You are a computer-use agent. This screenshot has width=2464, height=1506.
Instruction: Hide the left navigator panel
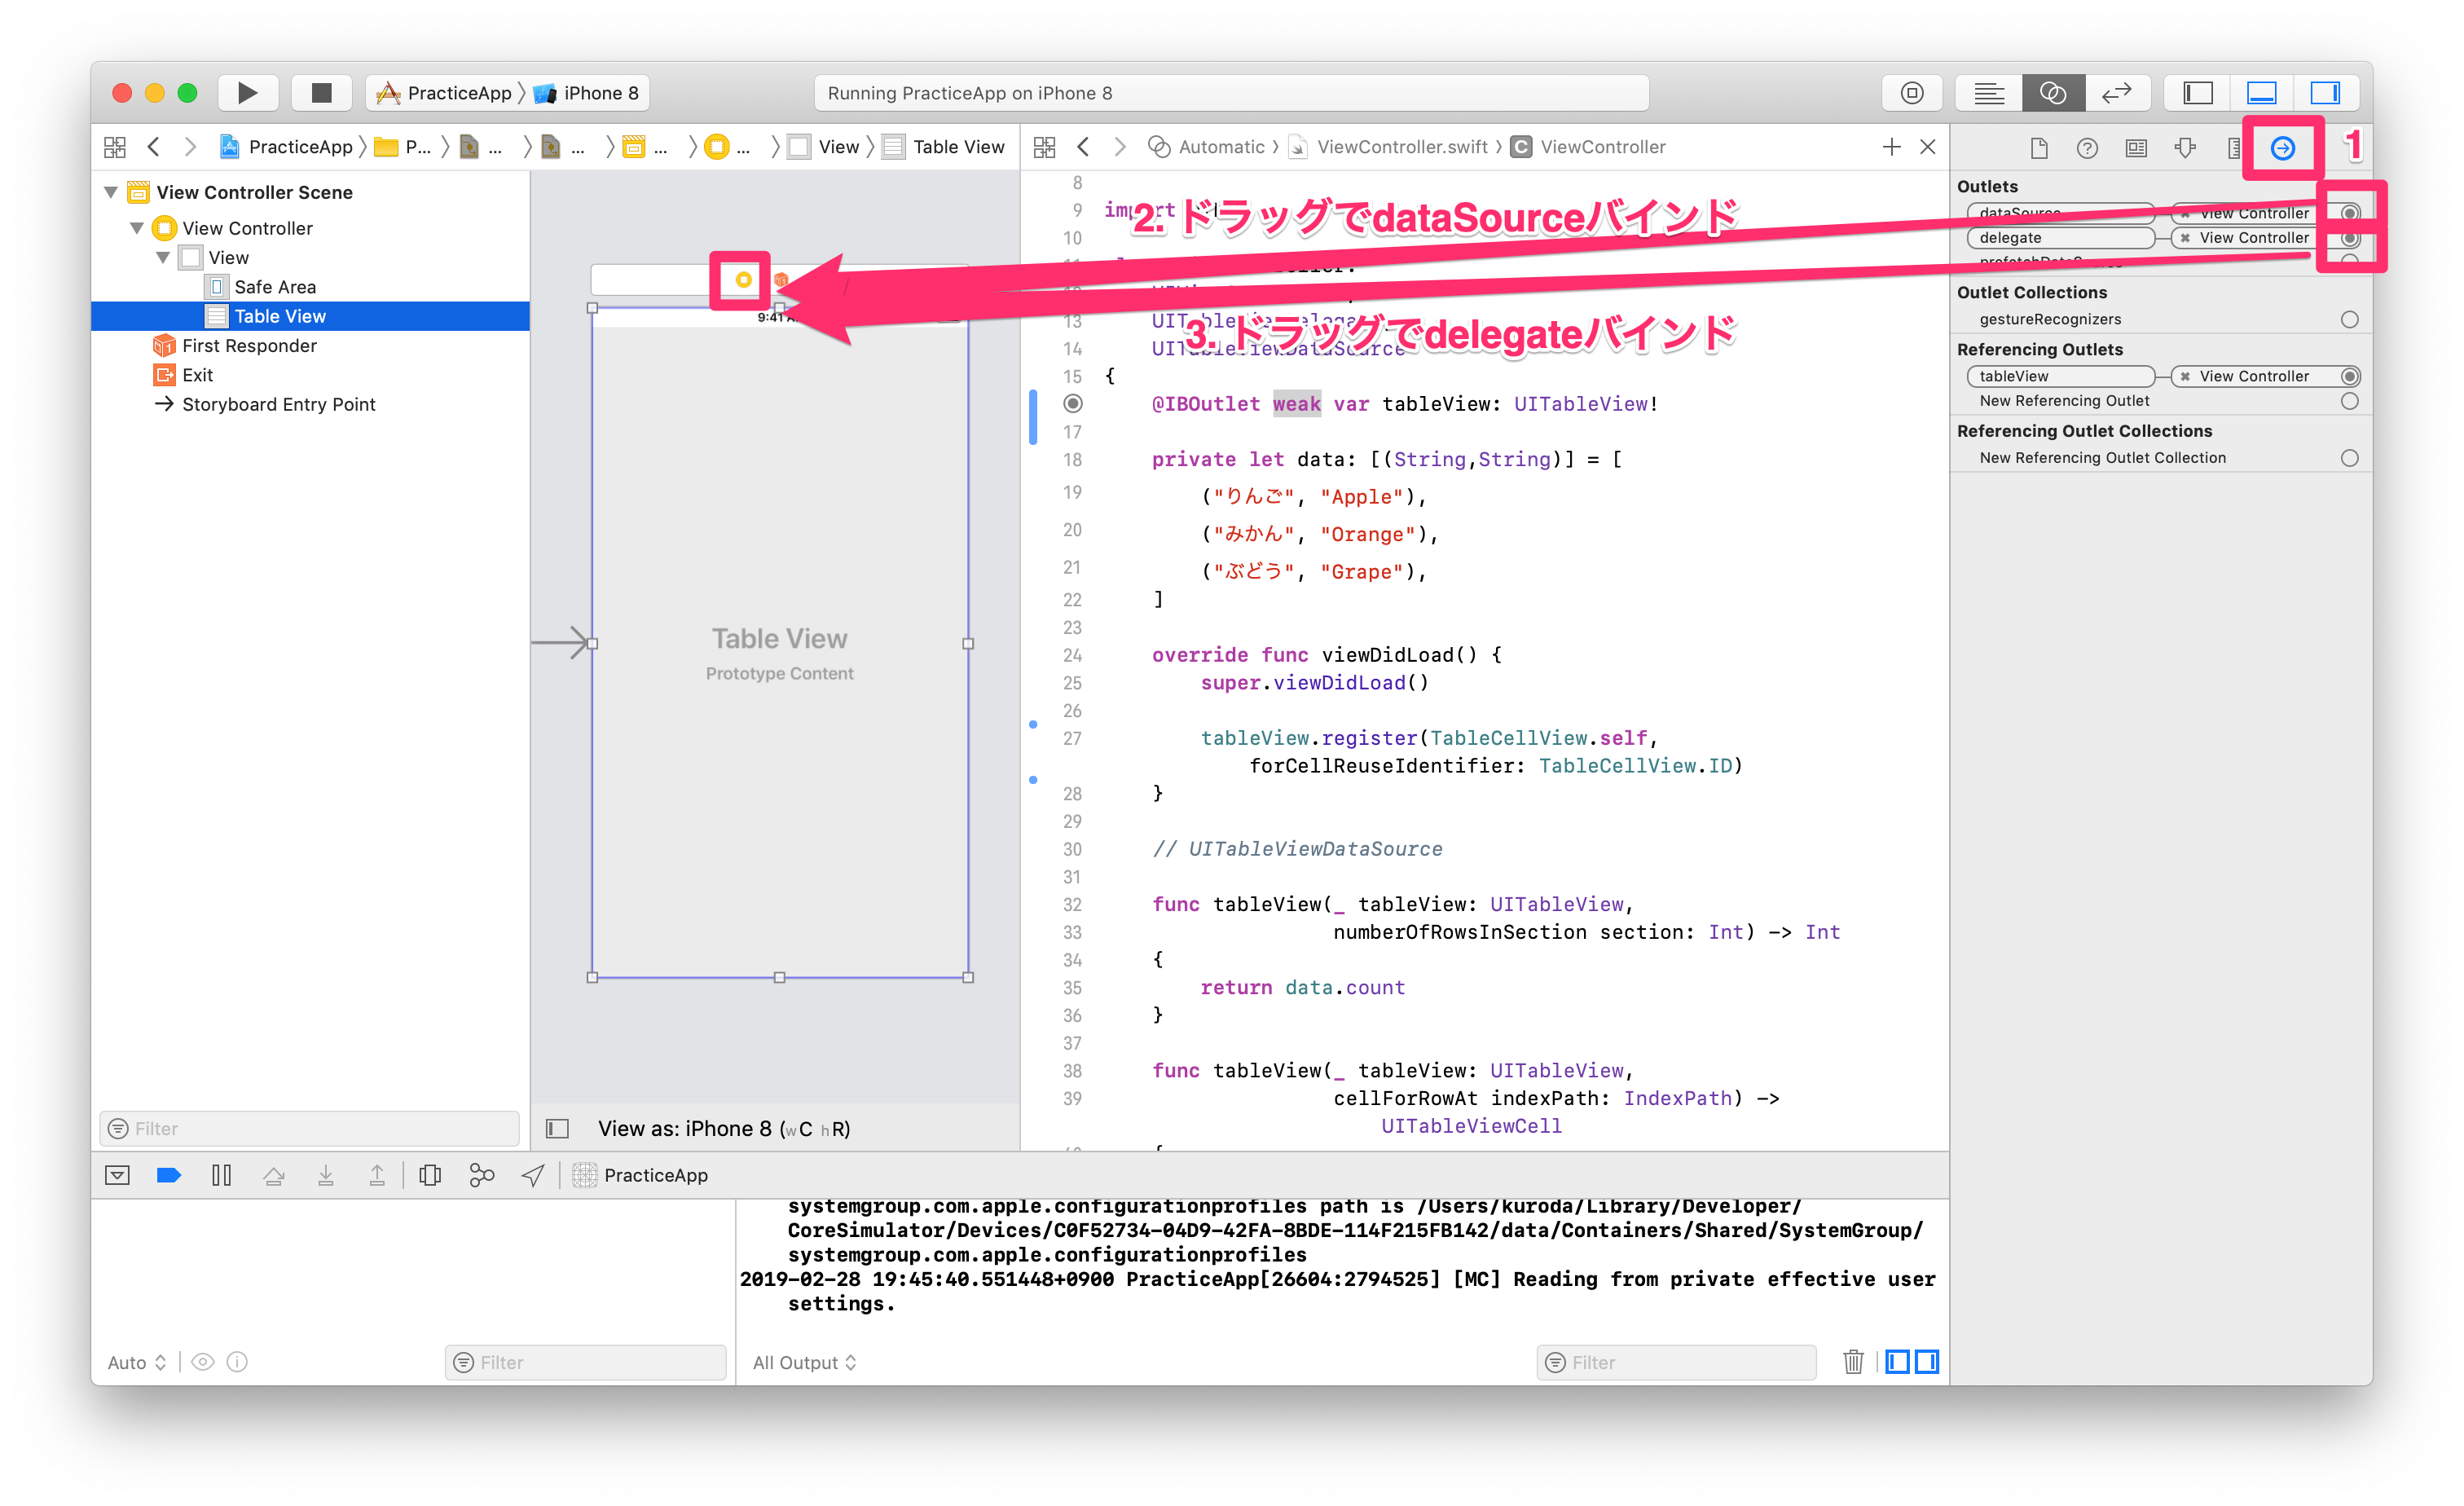pyautogui.click(x=2197, y=93)
